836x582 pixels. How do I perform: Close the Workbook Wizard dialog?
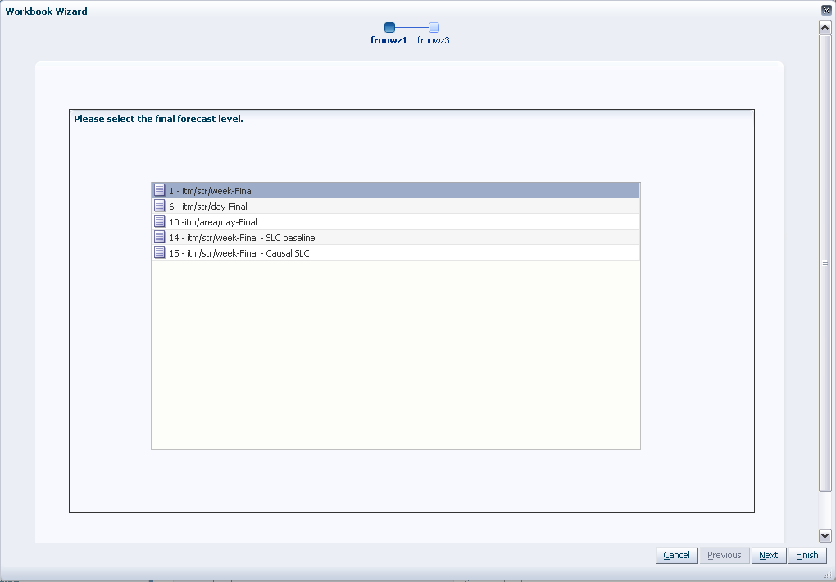click(826, 10)
